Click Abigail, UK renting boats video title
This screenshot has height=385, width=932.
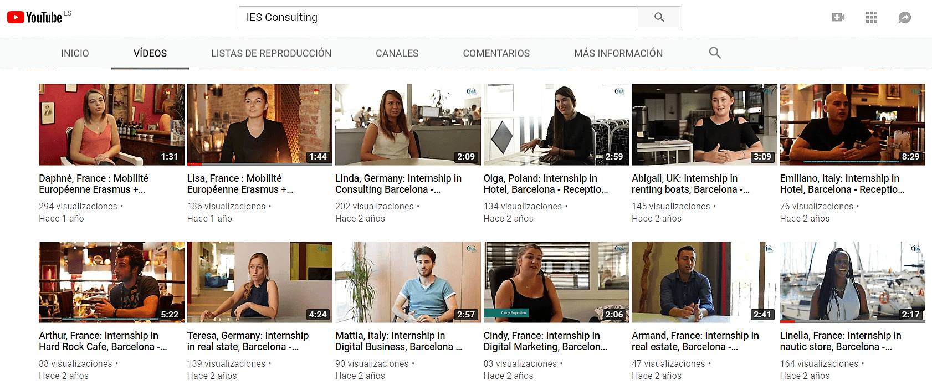click(690, 184)
